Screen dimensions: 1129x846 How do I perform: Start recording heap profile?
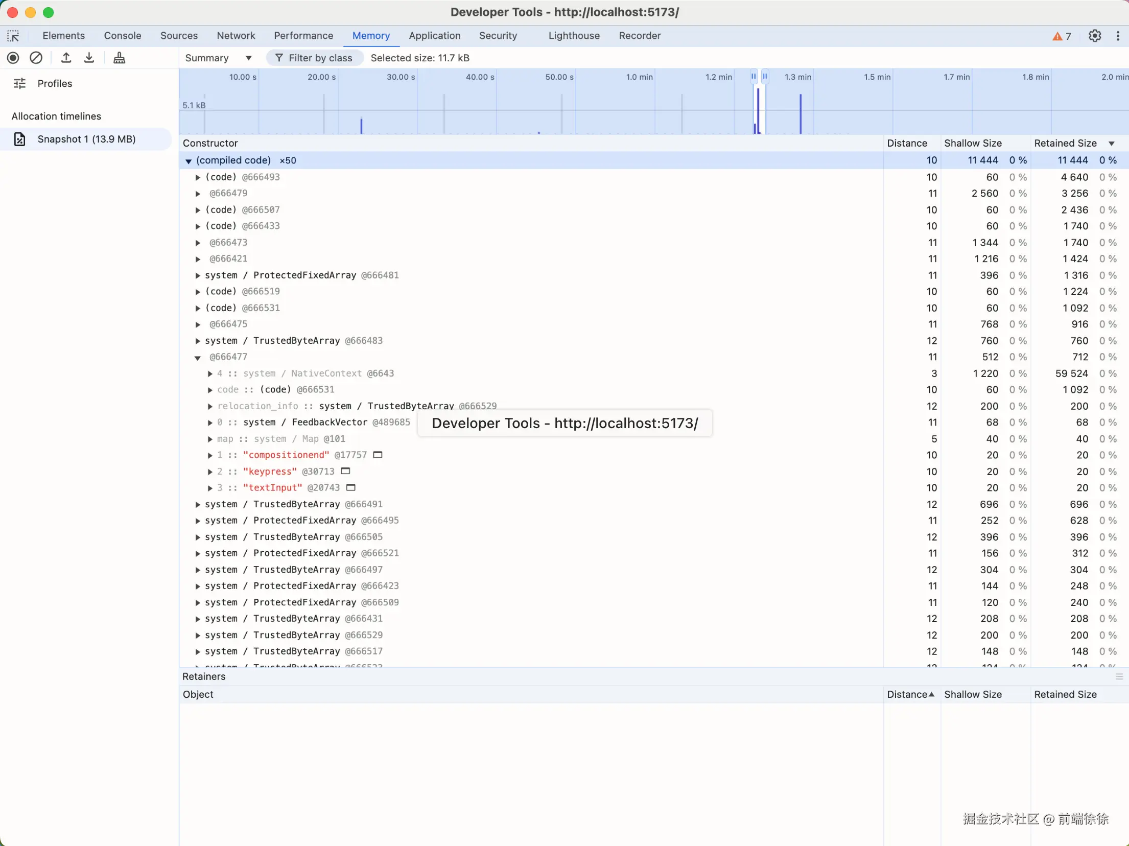pos(13,58)
